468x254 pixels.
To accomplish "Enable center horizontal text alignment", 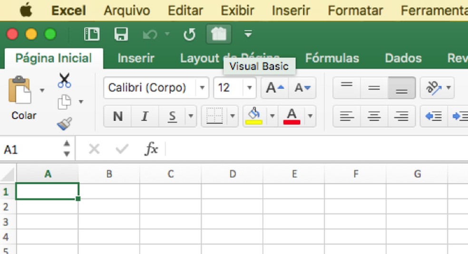I will point(374,116).
